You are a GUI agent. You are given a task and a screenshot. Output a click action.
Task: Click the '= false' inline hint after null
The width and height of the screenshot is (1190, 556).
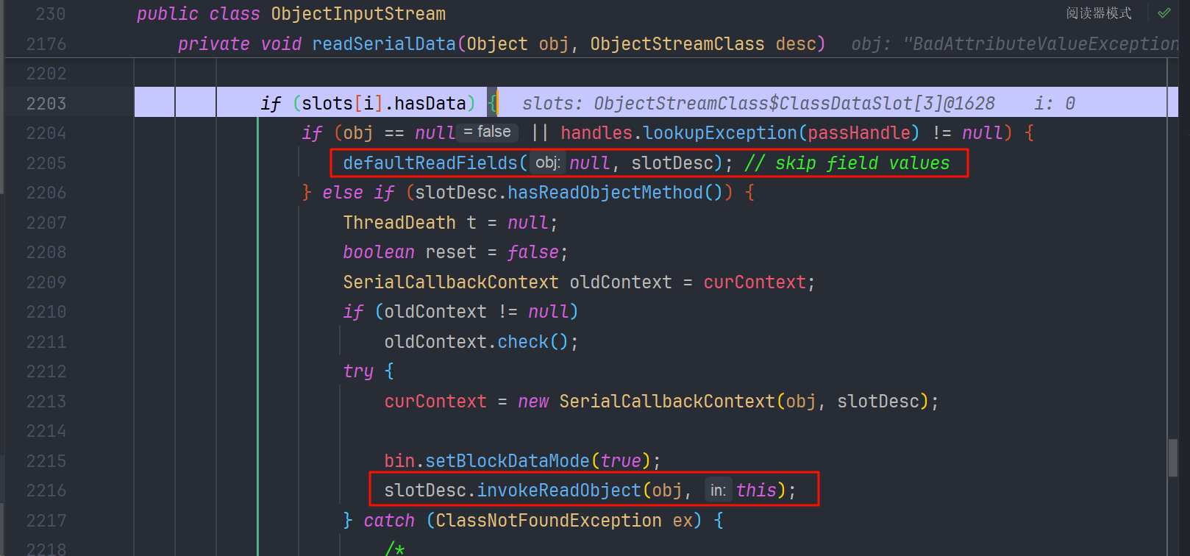[487, 132]
